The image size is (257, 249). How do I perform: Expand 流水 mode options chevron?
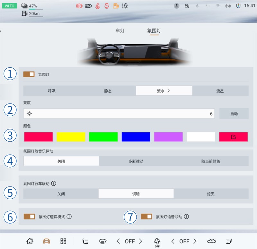pyautogui.click(x=168, y=91)
